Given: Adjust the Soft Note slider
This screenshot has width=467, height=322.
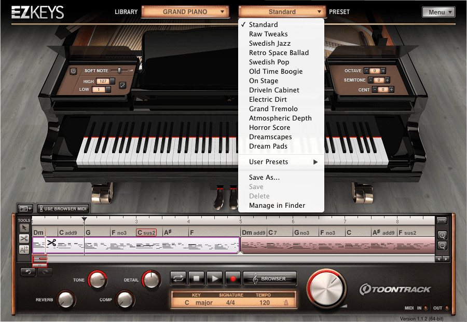Looking at the screenshot, I should click(120, 70).
